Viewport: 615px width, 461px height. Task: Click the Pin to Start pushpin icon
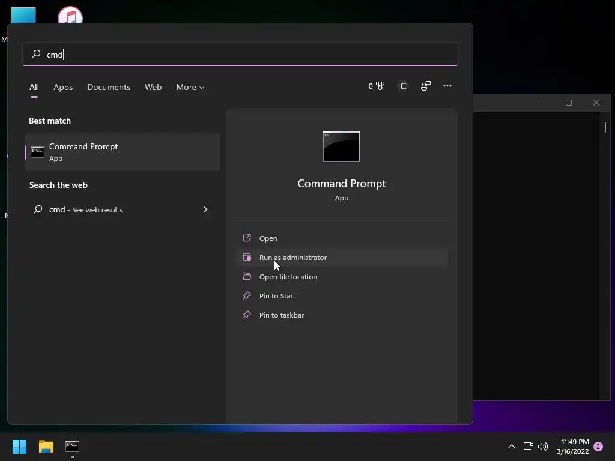click(247, 295)
